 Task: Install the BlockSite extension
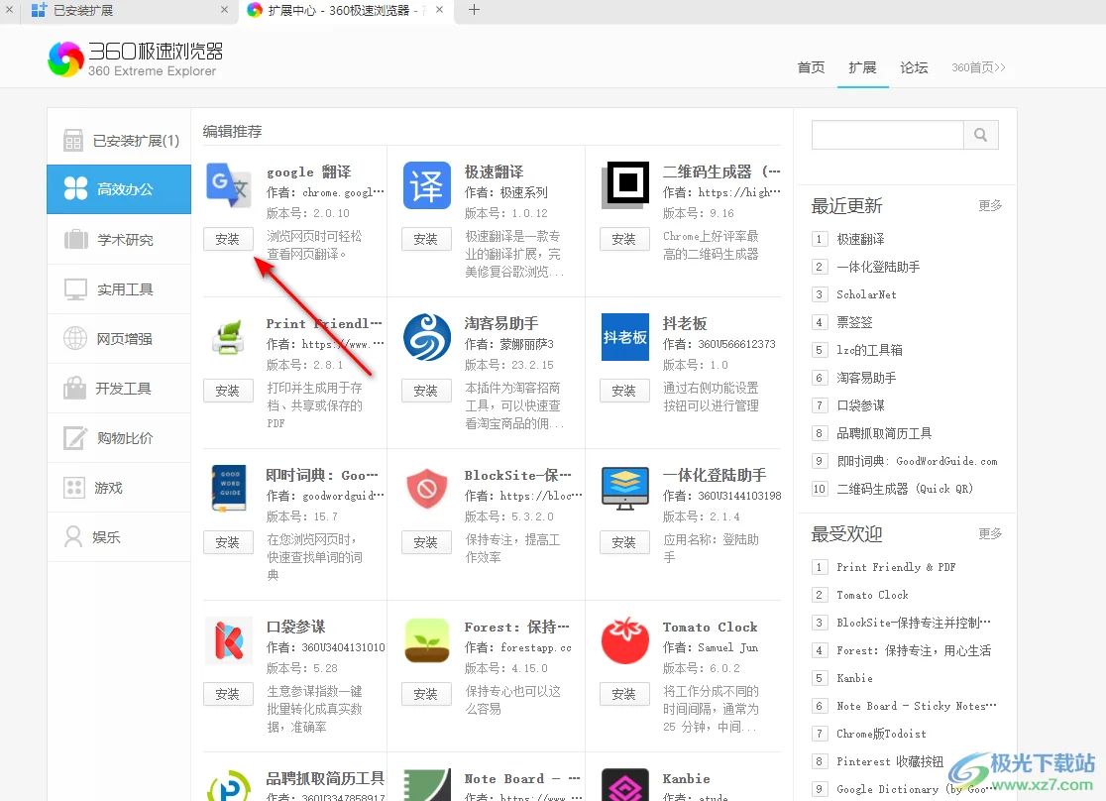click(426, 542)
